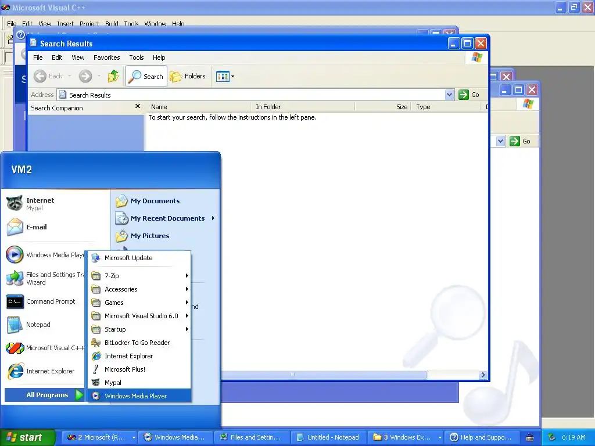Launch Windows Media Player from pinned list
595x446 pixels.
(45, 255)
